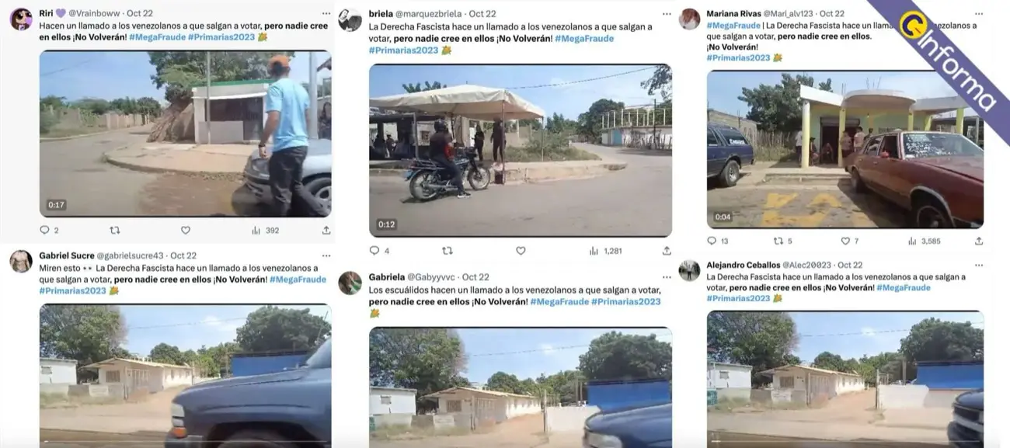View analytics for briela's 1,281 views
Image resolution: width=1010 pixels, height=448 pixels.
pos(606,251)
